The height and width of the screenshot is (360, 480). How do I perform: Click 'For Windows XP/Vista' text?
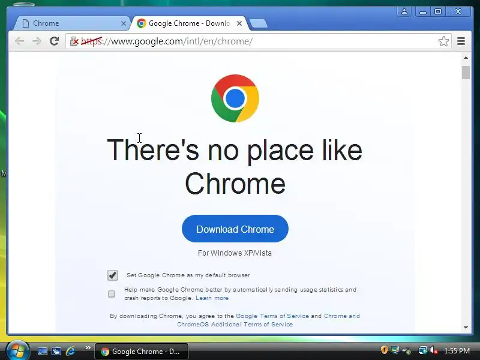pos(235,253)
